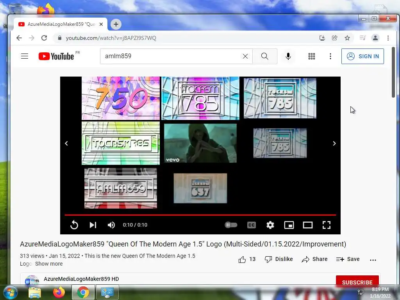Open the 750 logo thumbnail
This screenshot has height=300, width=400.
pyautogui.click(x=121, y=98)
